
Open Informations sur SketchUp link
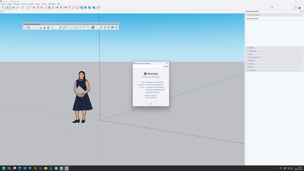[154, 82]
